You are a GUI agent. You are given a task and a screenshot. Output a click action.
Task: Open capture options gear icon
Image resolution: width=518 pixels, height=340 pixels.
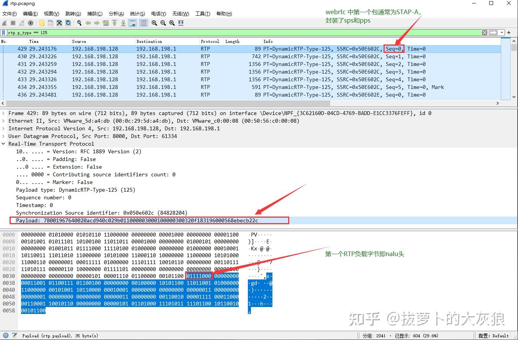tap(31, 23)
